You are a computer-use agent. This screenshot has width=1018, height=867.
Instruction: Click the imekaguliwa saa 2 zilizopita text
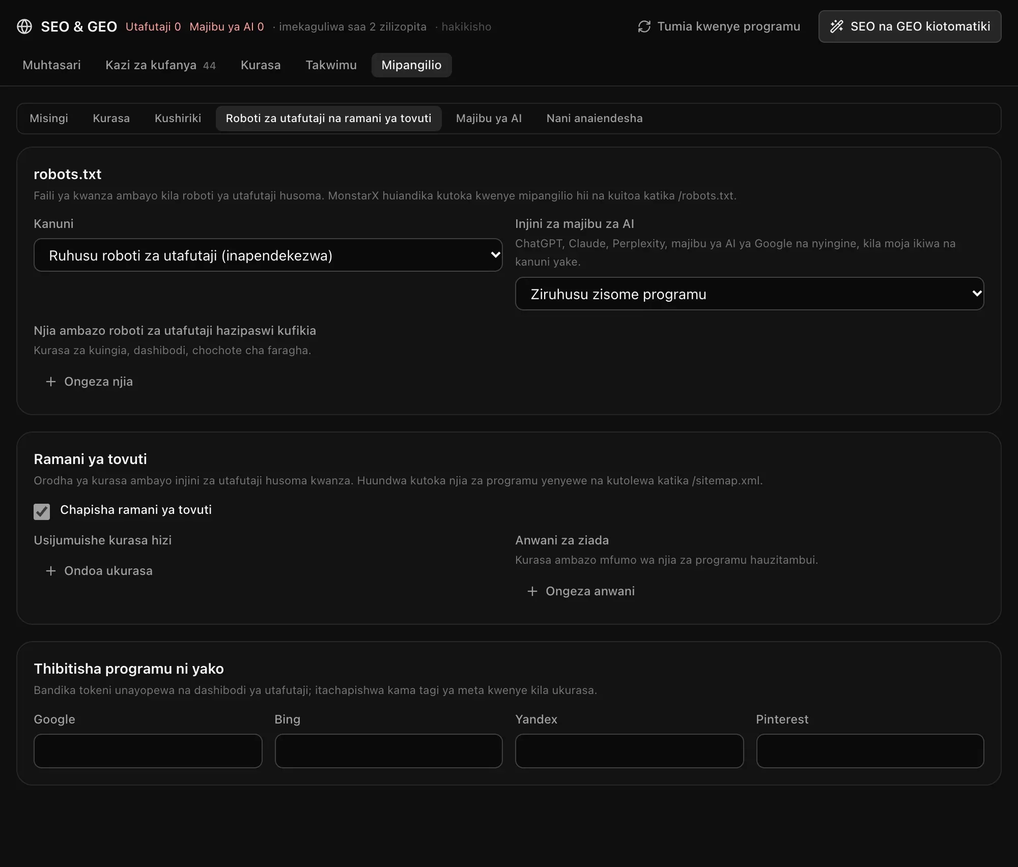coord(352,26)
